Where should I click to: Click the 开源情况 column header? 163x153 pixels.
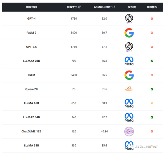tap(152, 7)
